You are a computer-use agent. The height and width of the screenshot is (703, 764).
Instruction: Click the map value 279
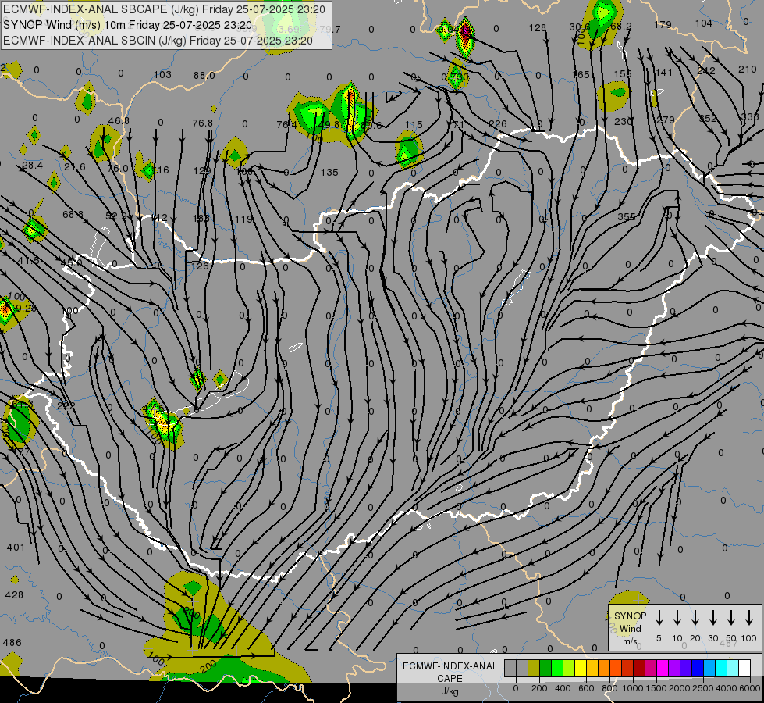[666, 120]
